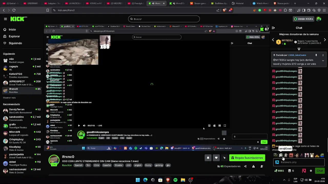Open Brave Wallet icon
The image size is (328, 184).
pyautogui.click(x=309, y=10)
